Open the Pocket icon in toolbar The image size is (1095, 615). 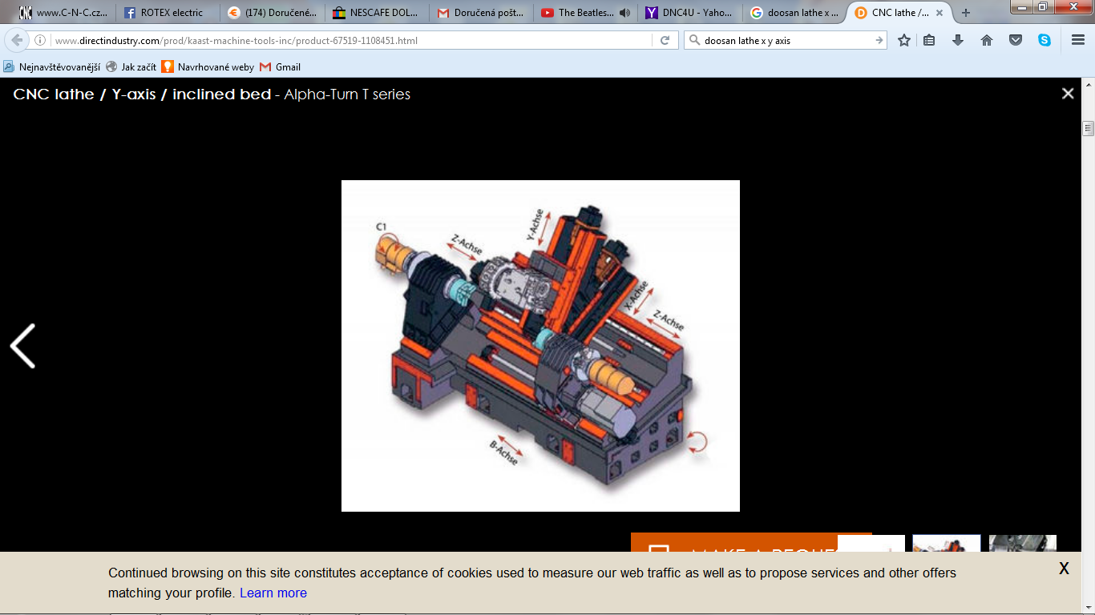pyautogui.click(x=1016, y=40)
